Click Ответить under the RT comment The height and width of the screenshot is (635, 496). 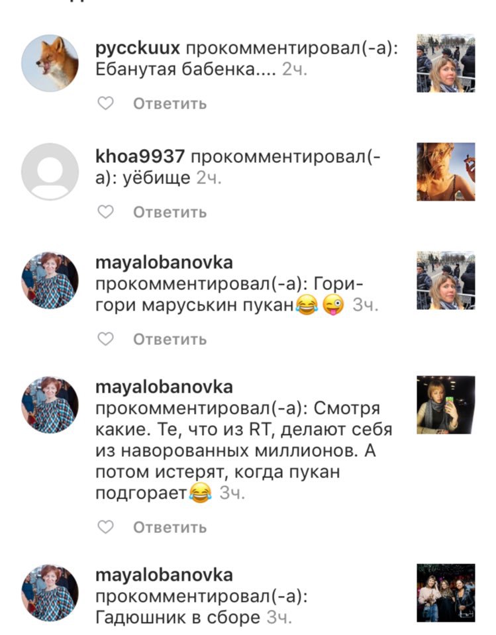click(x=170, y=528)
